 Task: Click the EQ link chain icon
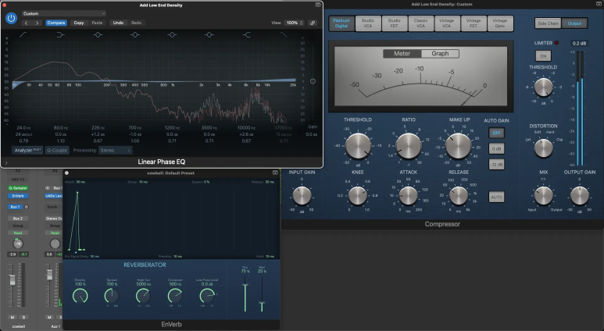click(313, 23)
